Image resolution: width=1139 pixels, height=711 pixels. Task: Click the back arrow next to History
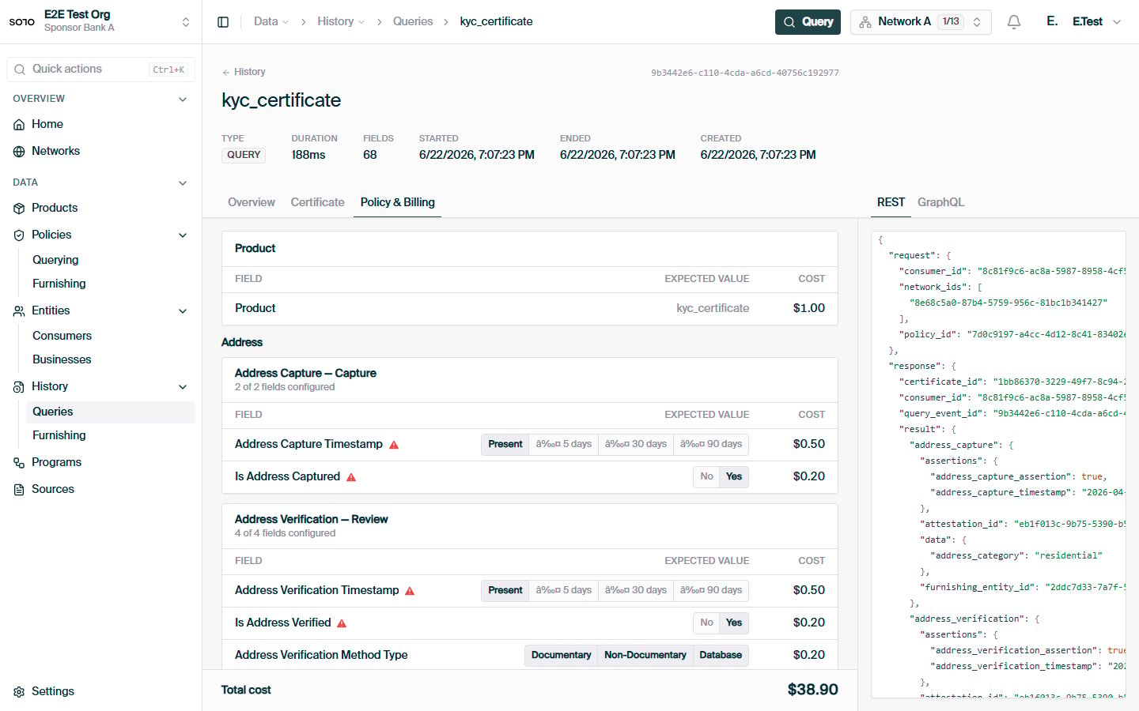tap(226, 73)
